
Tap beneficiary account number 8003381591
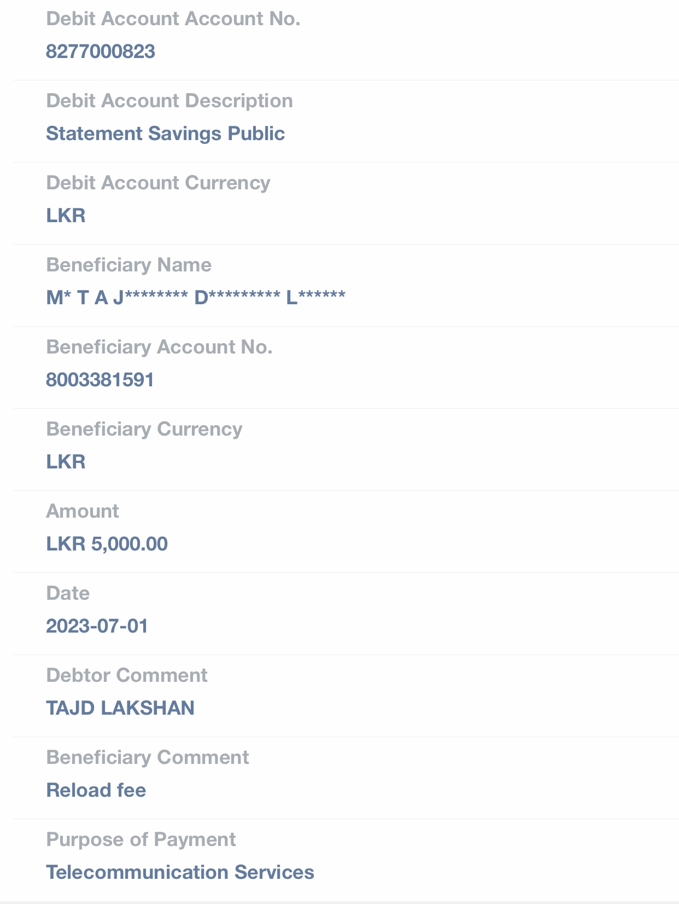100,380
